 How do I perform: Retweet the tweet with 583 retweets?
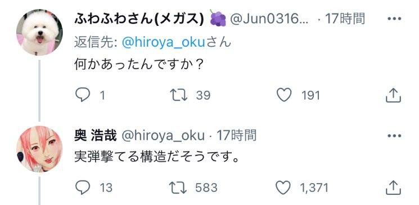pyautogui.click(x=179, y=188)
